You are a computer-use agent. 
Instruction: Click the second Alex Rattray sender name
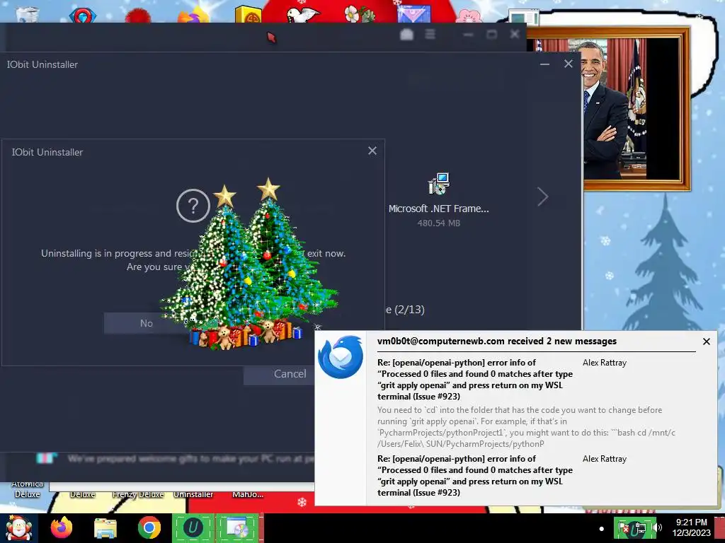(x=605, y=458)
